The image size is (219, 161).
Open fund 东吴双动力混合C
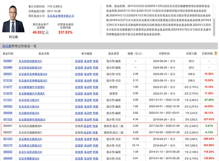point(29,100)
